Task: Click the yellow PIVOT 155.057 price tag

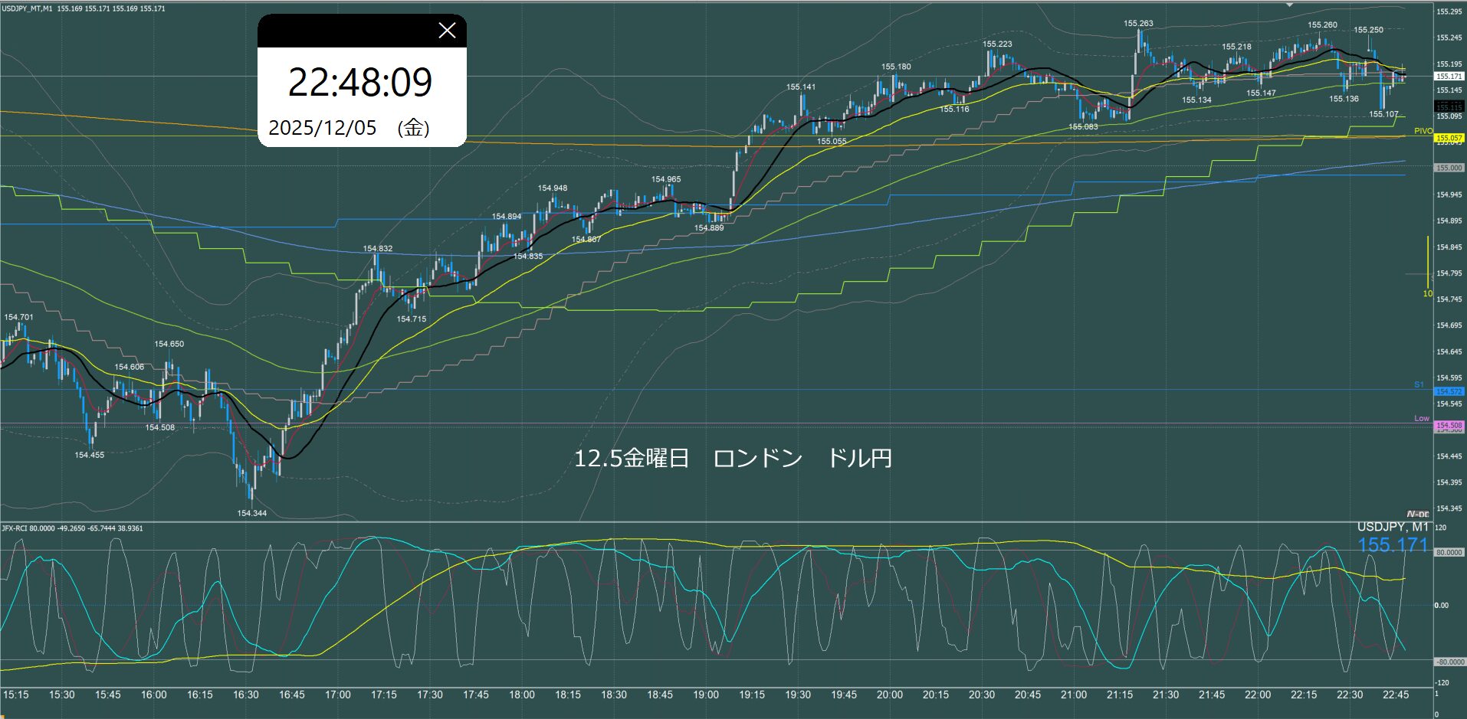Action: [1449, 138]
